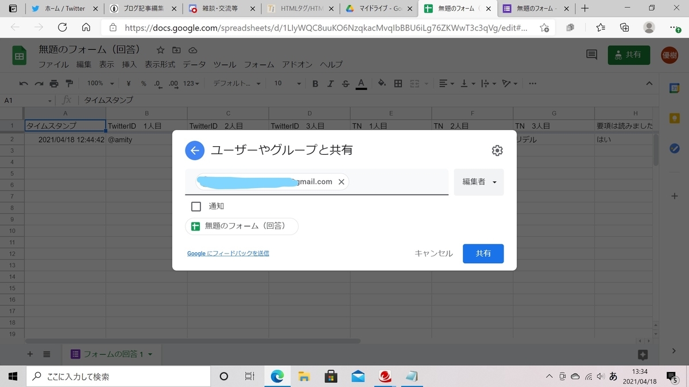Switch to the マイドライブ browser tab
Image resolution: width=689 pixels, height=387 pixels.
[x=376, y=9]
